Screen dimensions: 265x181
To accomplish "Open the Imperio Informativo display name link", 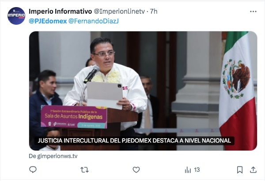I will (61, 11).
